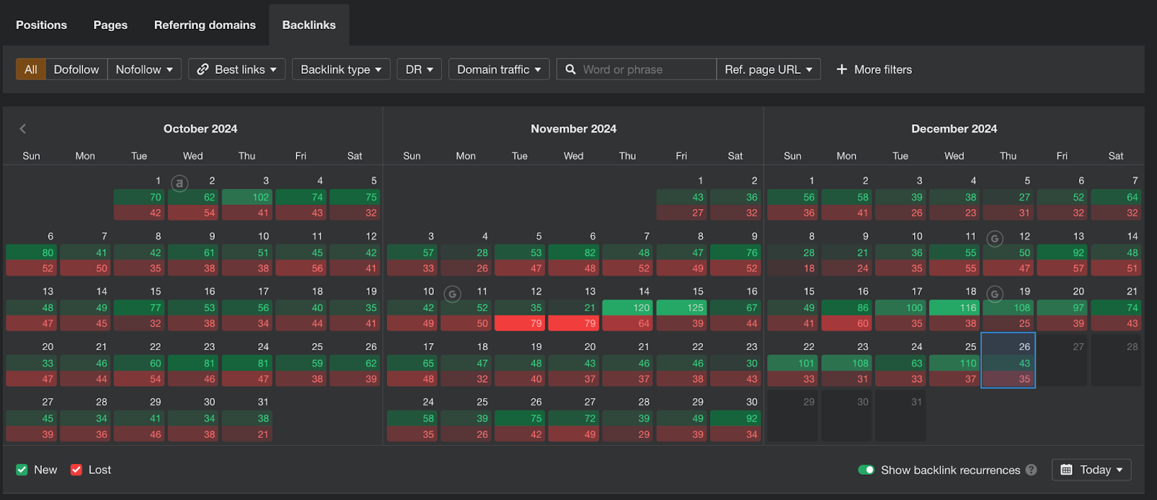Click the disabled December 27 cell
1157x500 pixels.
click(1062, 360)
